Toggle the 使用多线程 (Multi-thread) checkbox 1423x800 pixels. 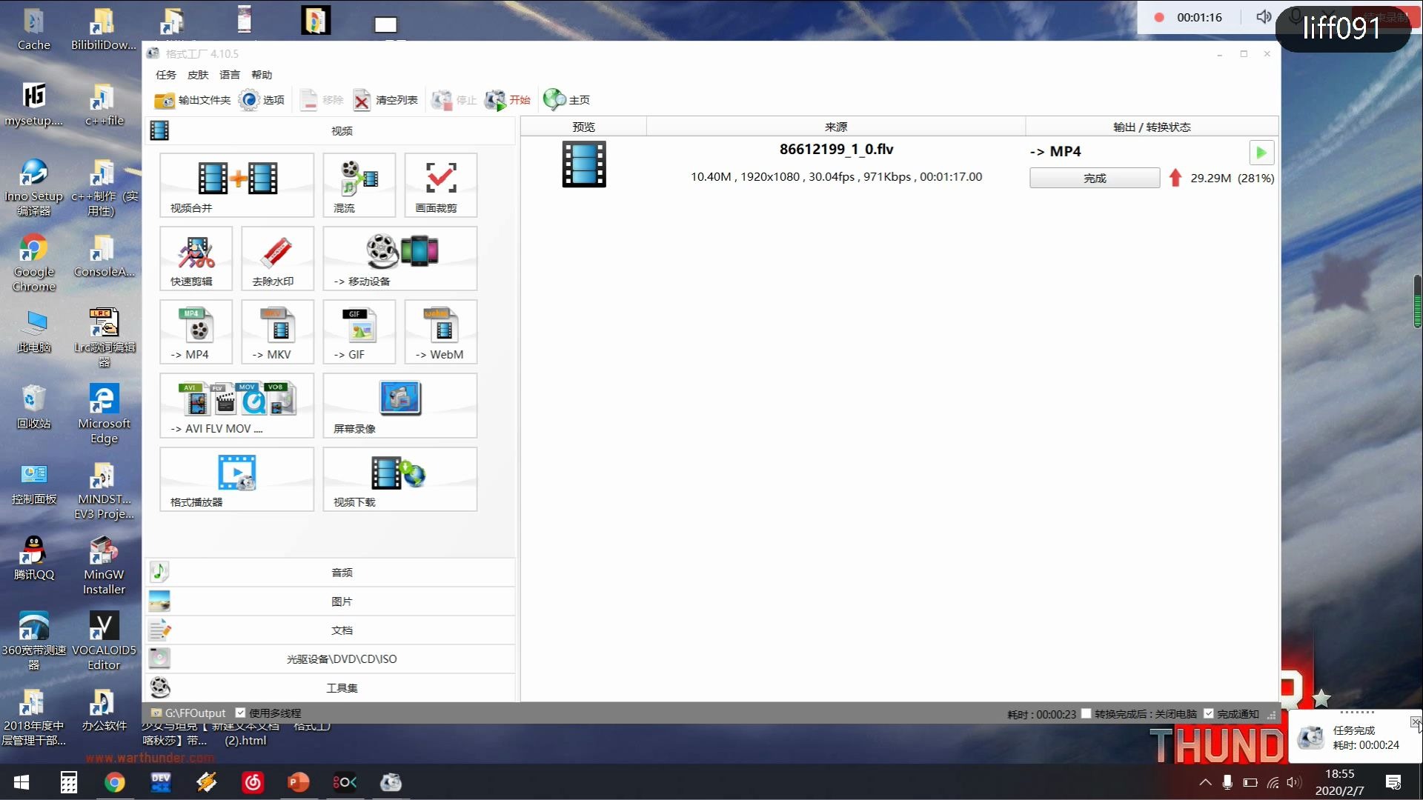coord(240,713)
